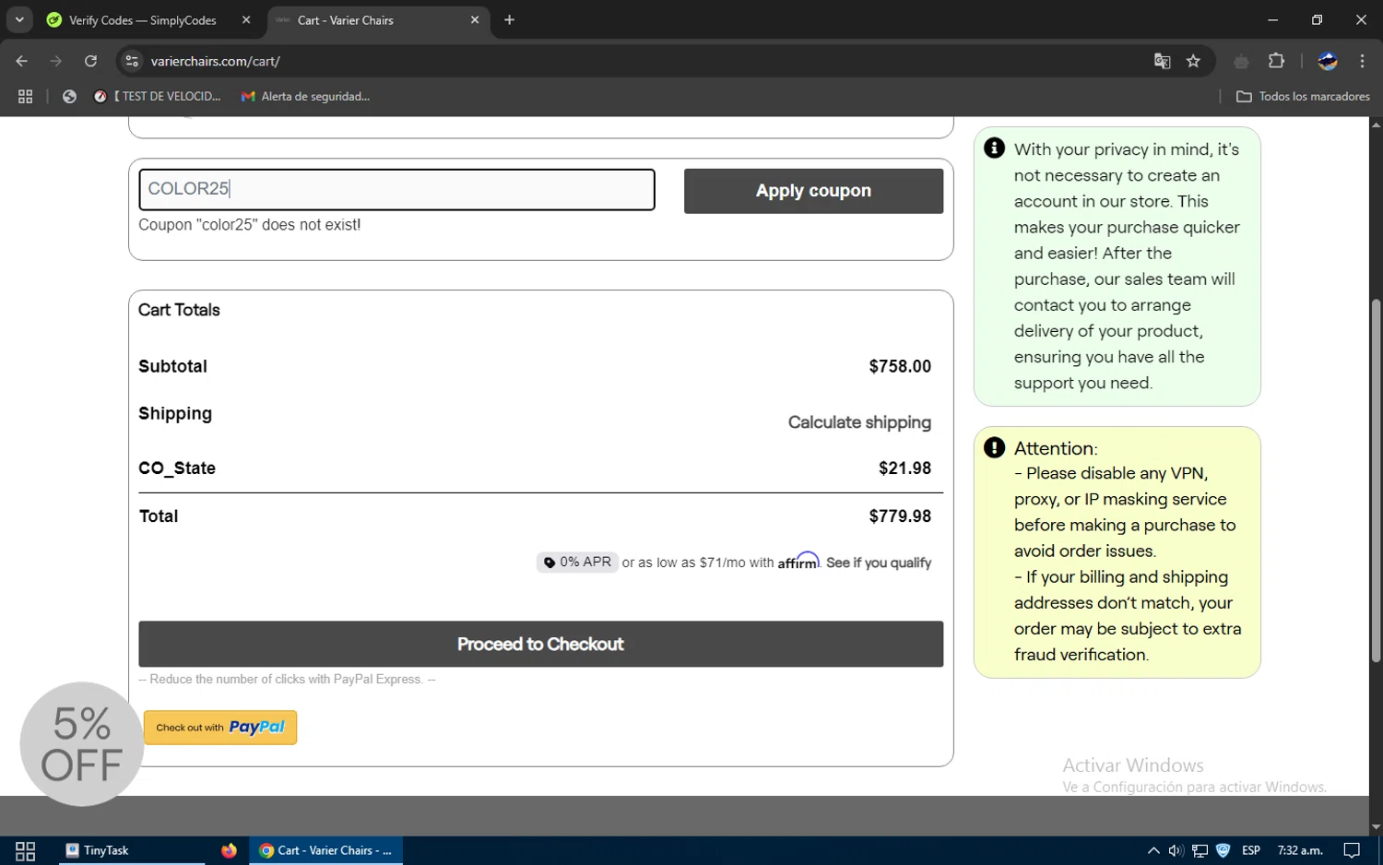
Task: Click the privacy notice info icon
Action: (994, 148)
